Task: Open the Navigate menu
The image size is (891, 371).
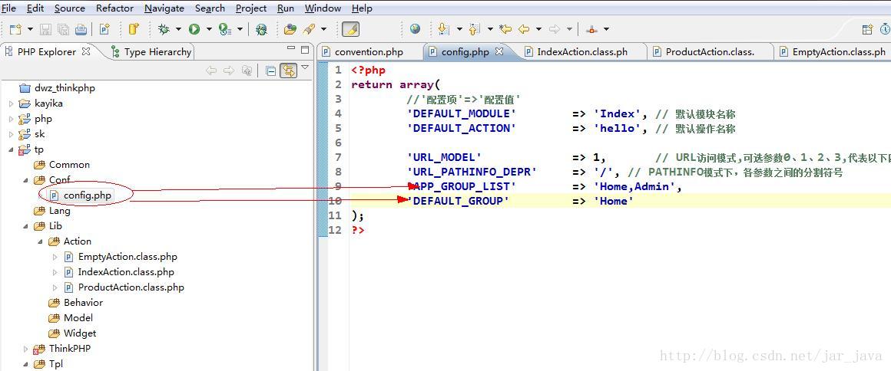Action: coord(164,8)
